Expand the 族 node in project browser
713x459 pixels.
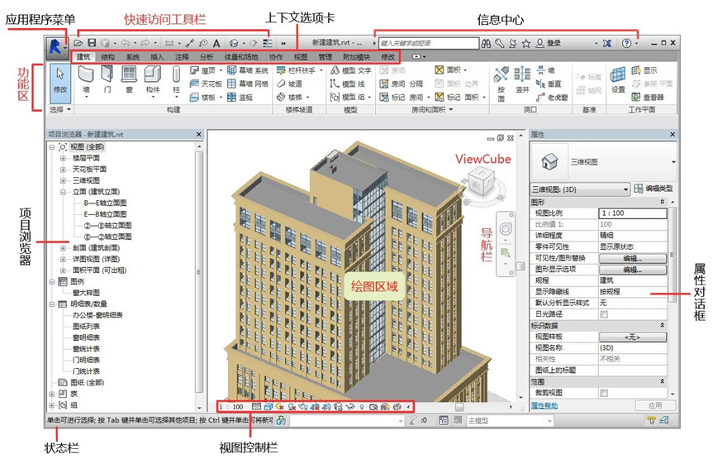pos(51,394)
